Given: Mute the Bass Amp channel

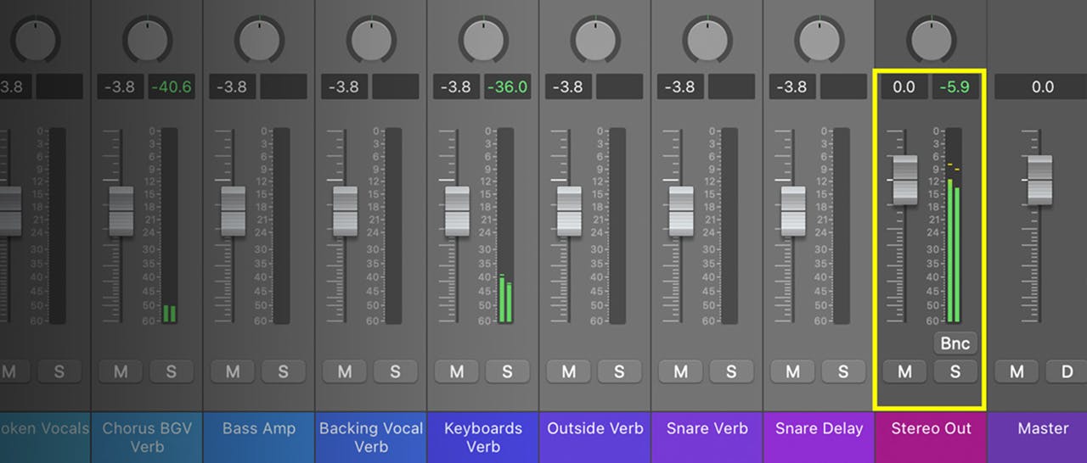Looking at the screenshot, I should [x=233, y=371].
